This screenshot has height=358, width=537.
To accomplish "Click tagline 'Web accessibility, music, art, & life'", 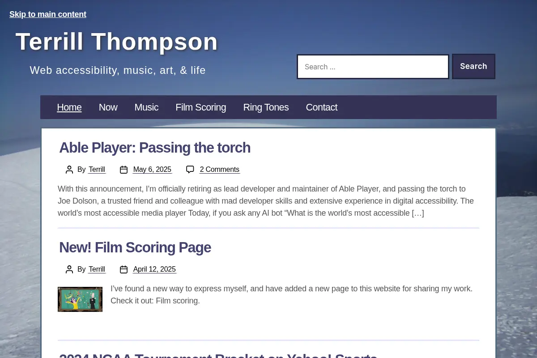I will coord(118,70).
